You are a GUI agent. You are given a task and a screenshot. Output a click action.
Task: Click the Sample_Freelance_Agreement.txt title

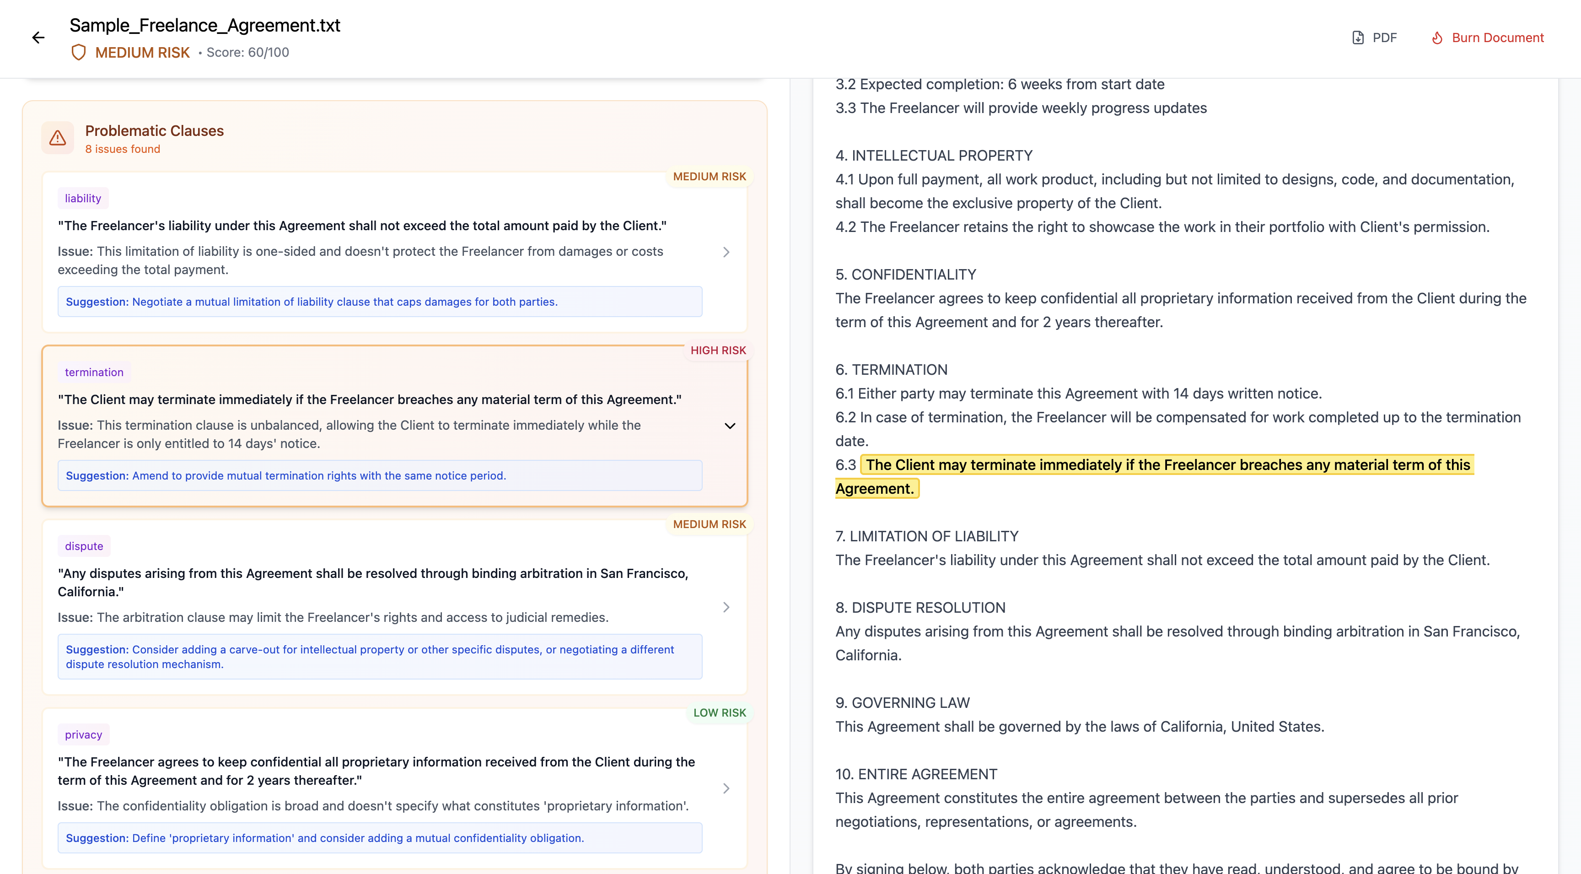click(205, 25)
